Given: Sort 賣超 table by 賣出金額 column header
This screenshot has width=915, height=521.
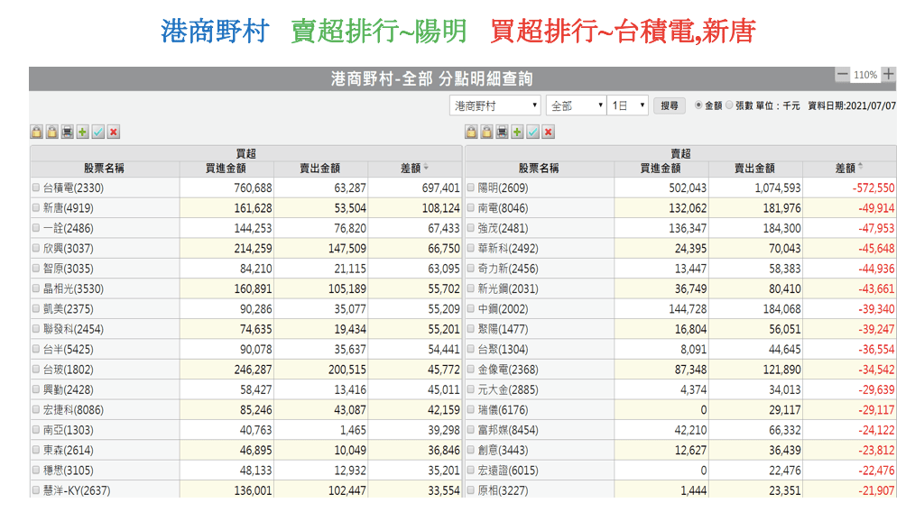Looking at the screenshot, I should pos(754,168).
